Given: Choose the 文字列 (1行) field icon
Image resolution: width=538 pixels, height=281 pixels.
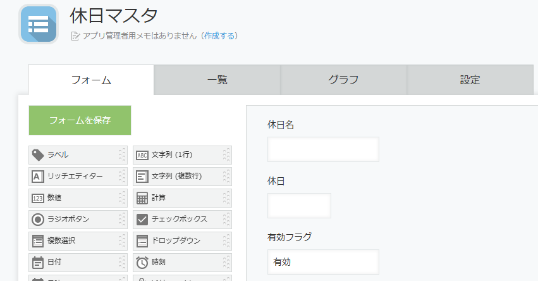Looking at the screenshot, I should 142,155.
